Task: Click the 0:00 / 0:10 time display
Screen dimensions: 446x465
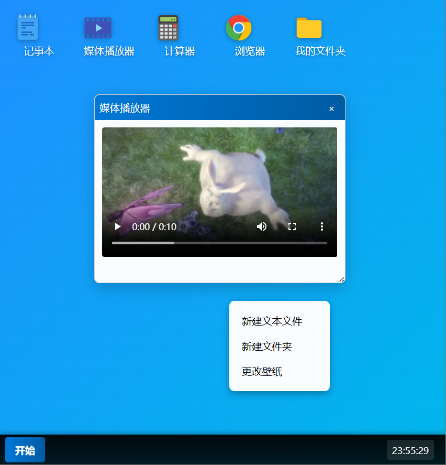Action: coord(154,227)
